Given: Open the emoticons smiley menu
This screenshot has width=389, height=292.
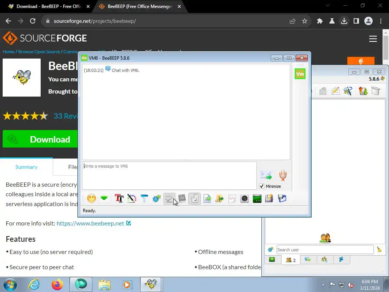Looking at the screenshot, I should (92, 198).
